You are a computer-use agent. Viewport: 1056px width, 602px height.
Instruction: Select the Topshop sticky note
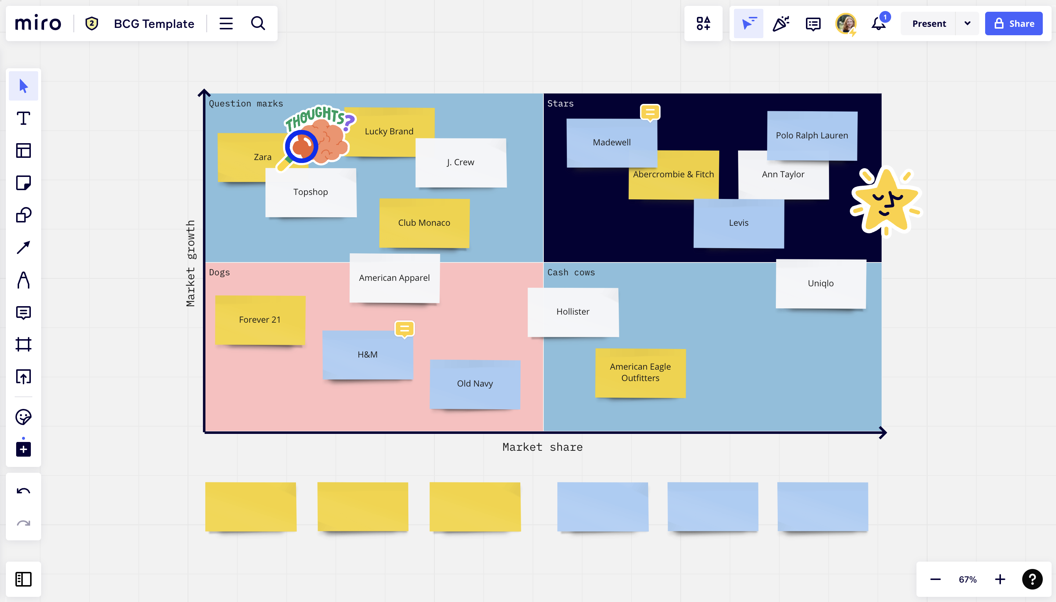pyautogui.click(x=311, y=192)
